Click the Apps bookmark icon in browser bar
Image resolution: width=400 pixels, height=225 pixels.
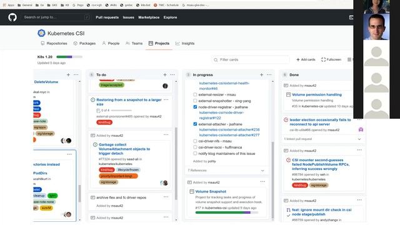coord(4,5)
